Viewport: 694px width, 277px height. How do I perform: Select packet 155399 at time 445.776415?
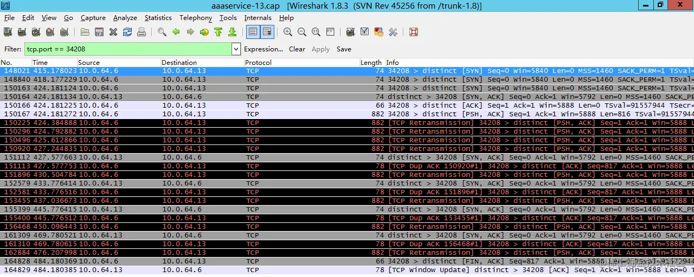347,209
